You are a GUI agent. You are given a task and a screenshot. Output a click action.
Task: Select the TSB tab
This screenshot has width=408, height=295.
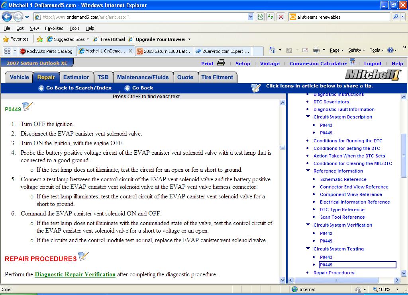coord(103,78)
